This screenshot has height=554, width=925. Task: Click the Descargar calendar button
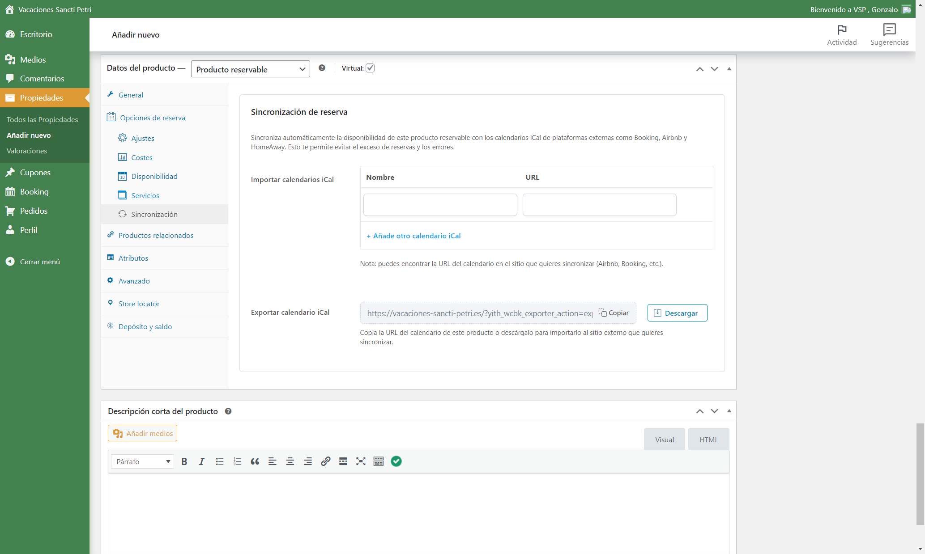(x=677, y=313)
